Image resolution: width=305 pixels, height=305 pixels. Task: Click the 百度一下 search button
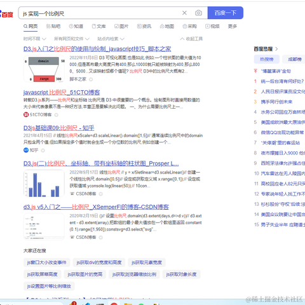(x=226, y=13)
